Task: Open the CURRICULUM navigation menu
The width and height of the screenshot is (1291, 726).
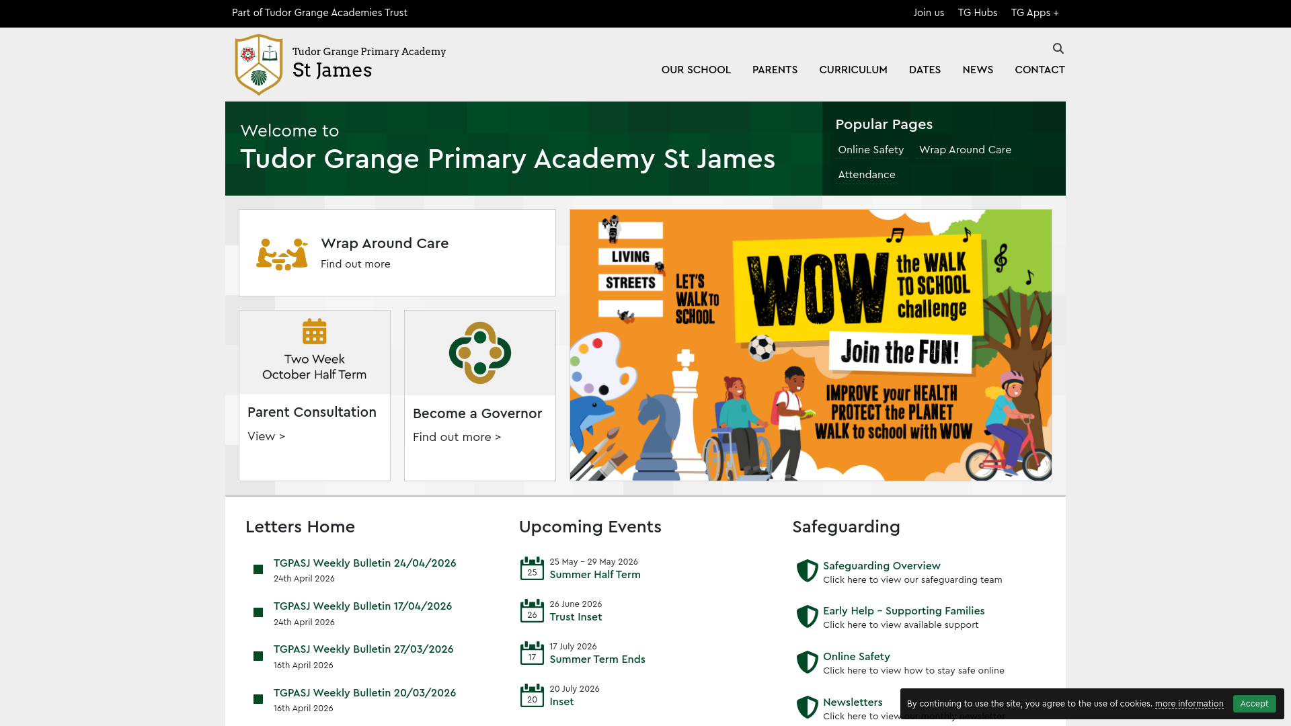Action: 853,70
